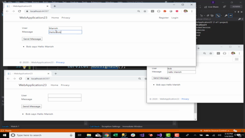
Task: Open Register link in top browser
Action: [164, 18]
